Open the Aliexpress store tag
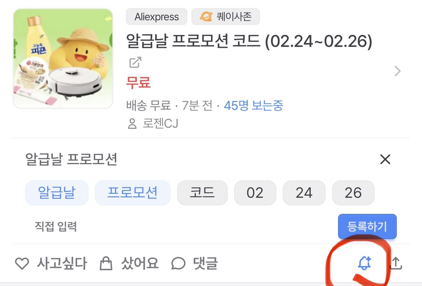The image size is (422, 286). [156, 17]
